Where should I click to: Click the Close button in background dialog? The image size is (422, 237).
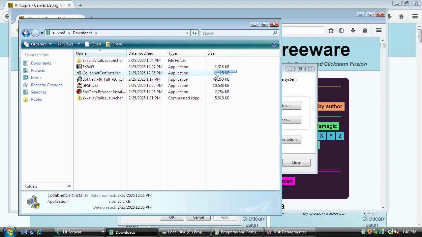coord(296,163)
